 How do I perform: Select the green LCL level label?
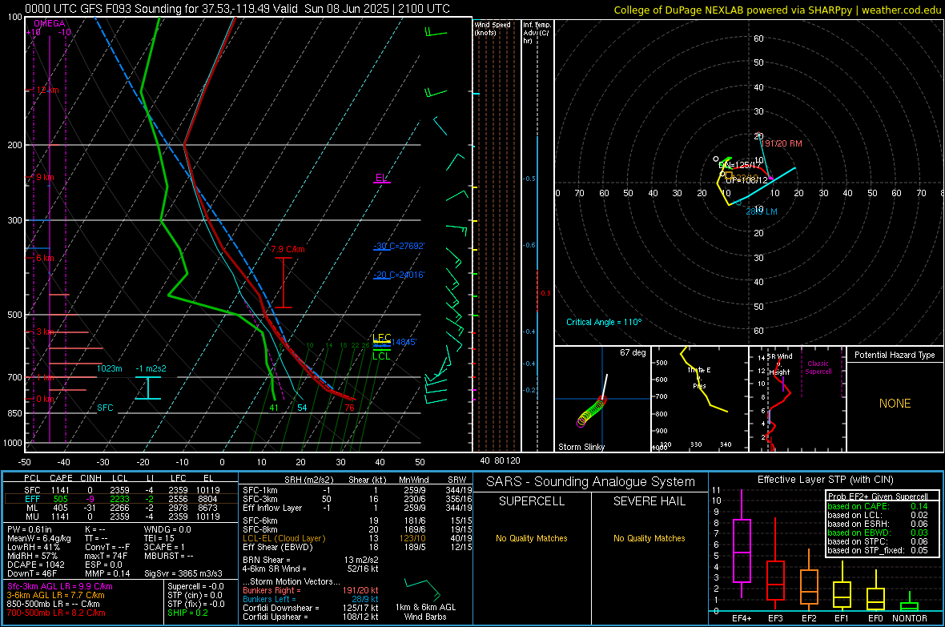381,356
